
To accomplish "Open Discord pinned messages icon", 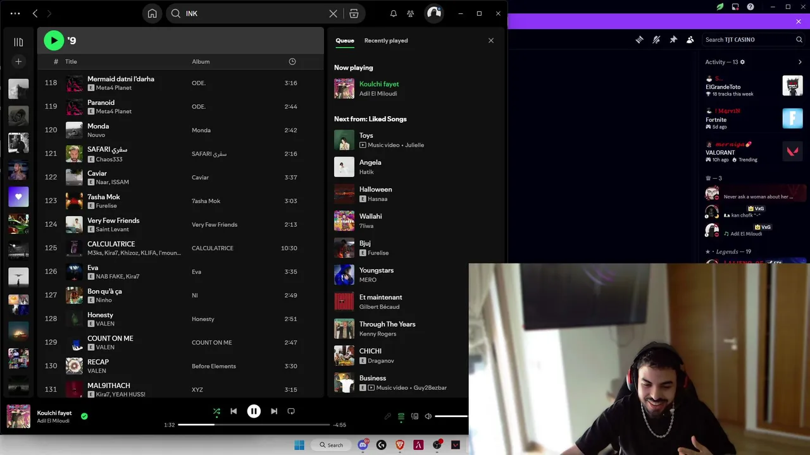I will 673,39.
